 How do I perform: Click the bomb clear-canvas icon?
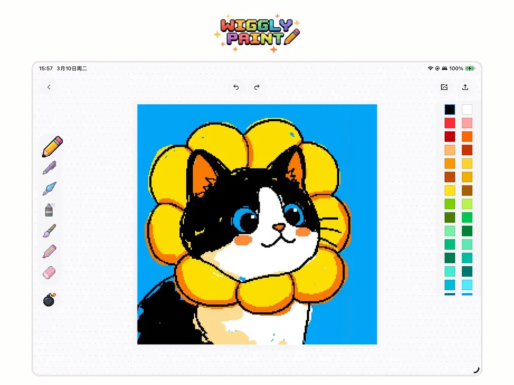coord(49,300)
